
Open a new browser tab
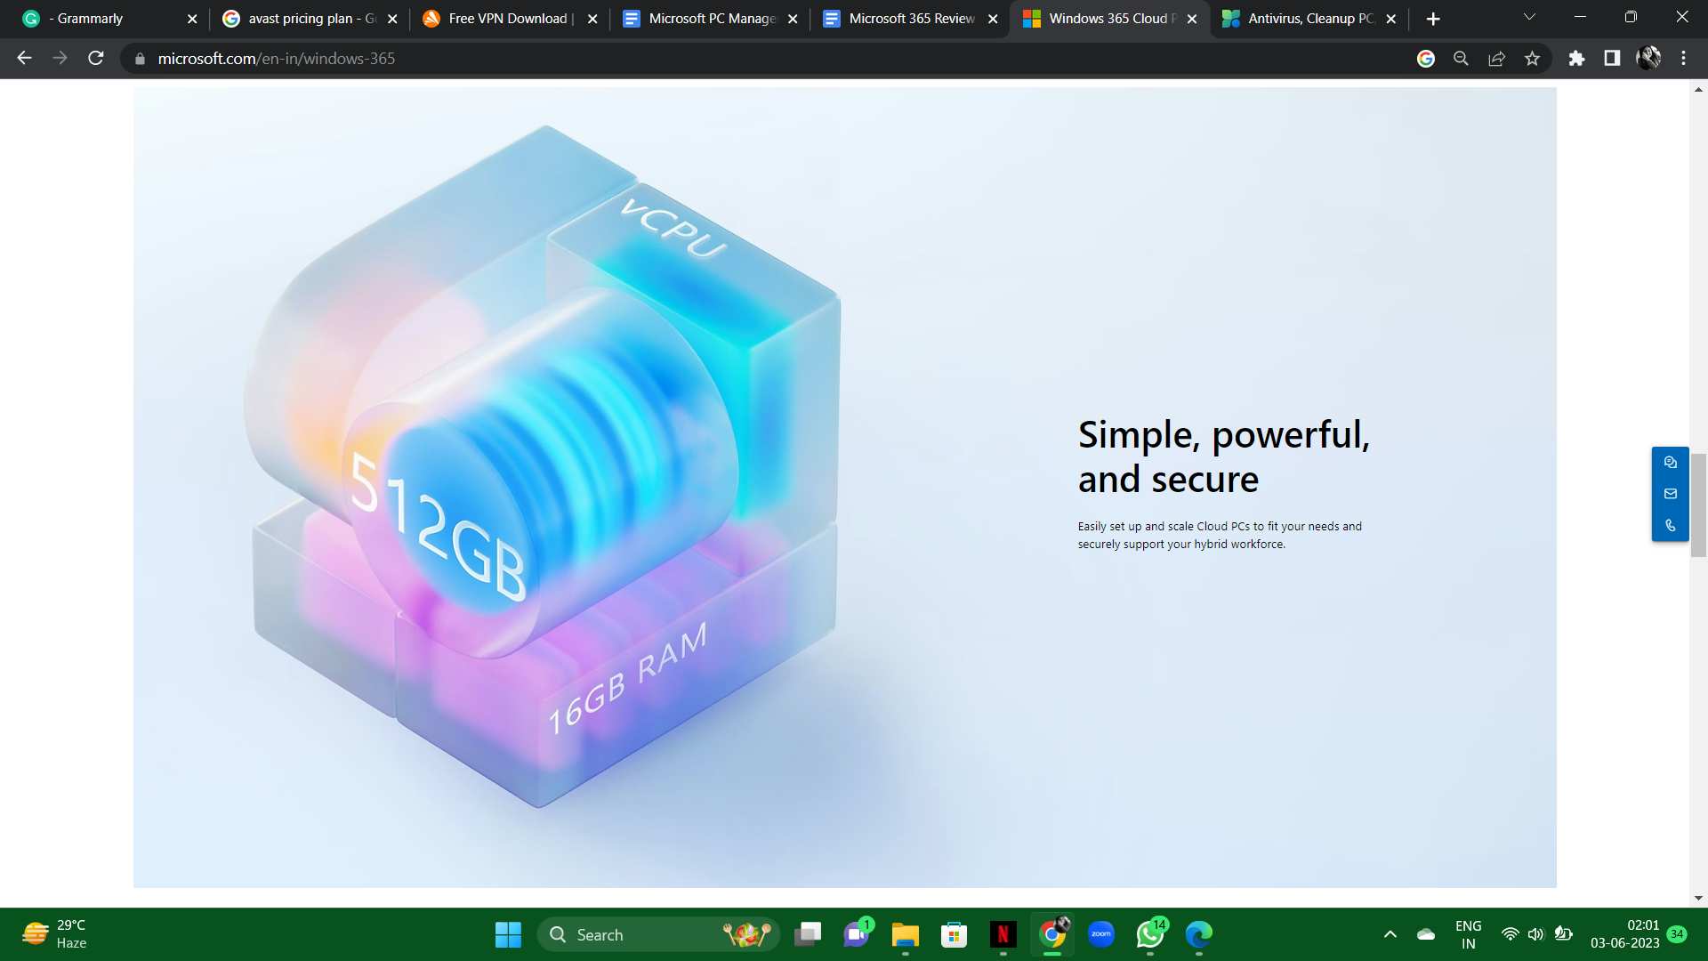coord(1433,18)
